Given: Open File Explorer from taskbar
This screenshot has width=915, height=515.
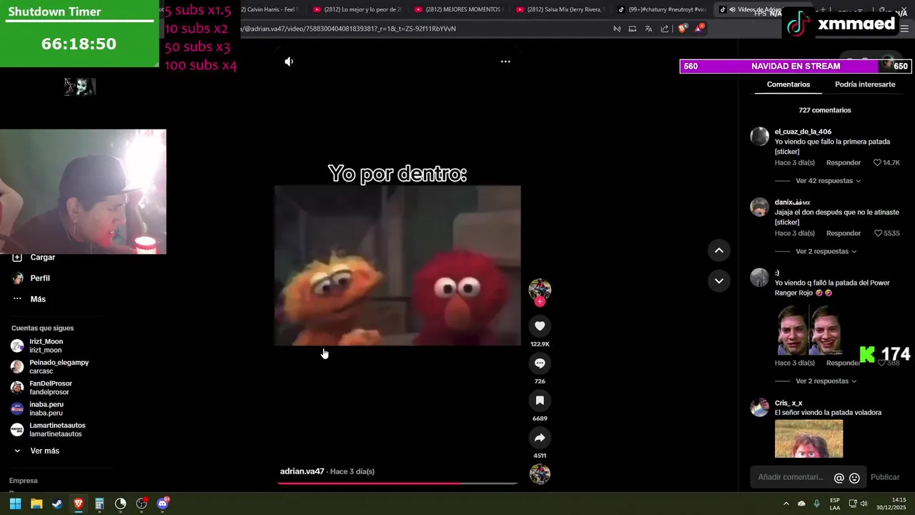Looking at the screenshot, I should (x=36, y=504).
